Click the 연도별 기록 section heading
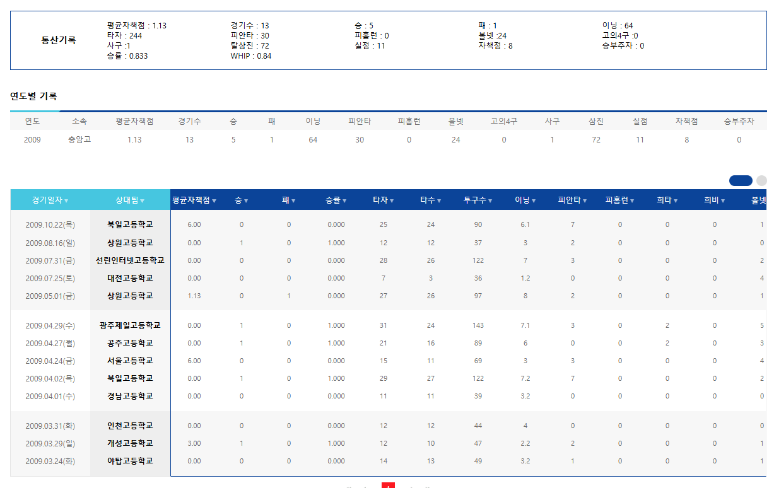This screenshot has width=774, height=488. pyautogui.click(x=33, y=96)
